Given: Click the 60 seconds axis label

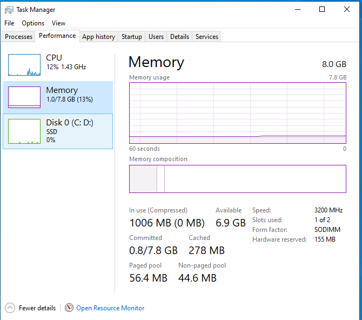Looking at the screenshot, I should (144, 149).
